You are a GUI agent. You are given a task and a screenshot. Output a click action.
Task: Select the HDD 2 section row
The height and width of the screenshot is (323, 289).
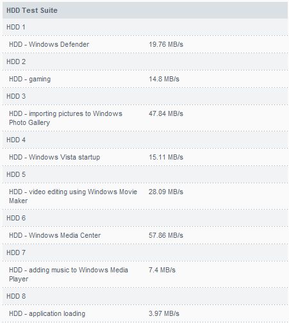click(145, 62)
